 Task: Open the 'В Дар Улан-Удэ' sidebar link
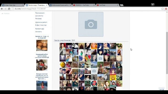41,25
